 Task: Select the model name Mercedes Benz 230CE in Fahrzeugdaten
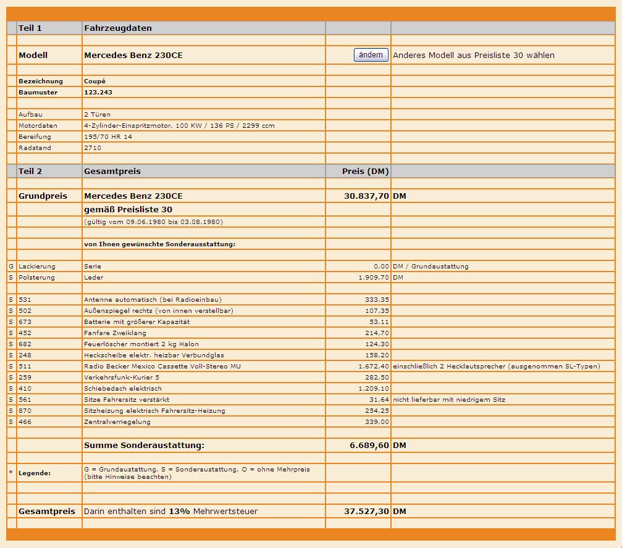pyautogui.click(x=133, y=55)
